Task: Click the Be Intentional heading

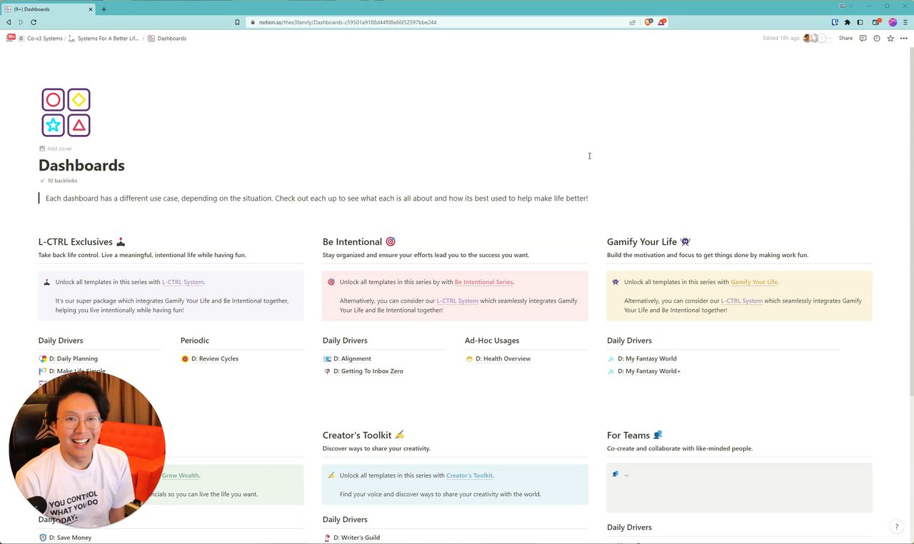Action: click(358, 242)
